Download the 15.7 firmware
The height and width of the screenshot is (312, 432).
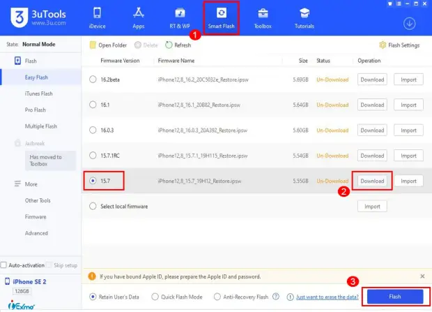coord(372,181)
